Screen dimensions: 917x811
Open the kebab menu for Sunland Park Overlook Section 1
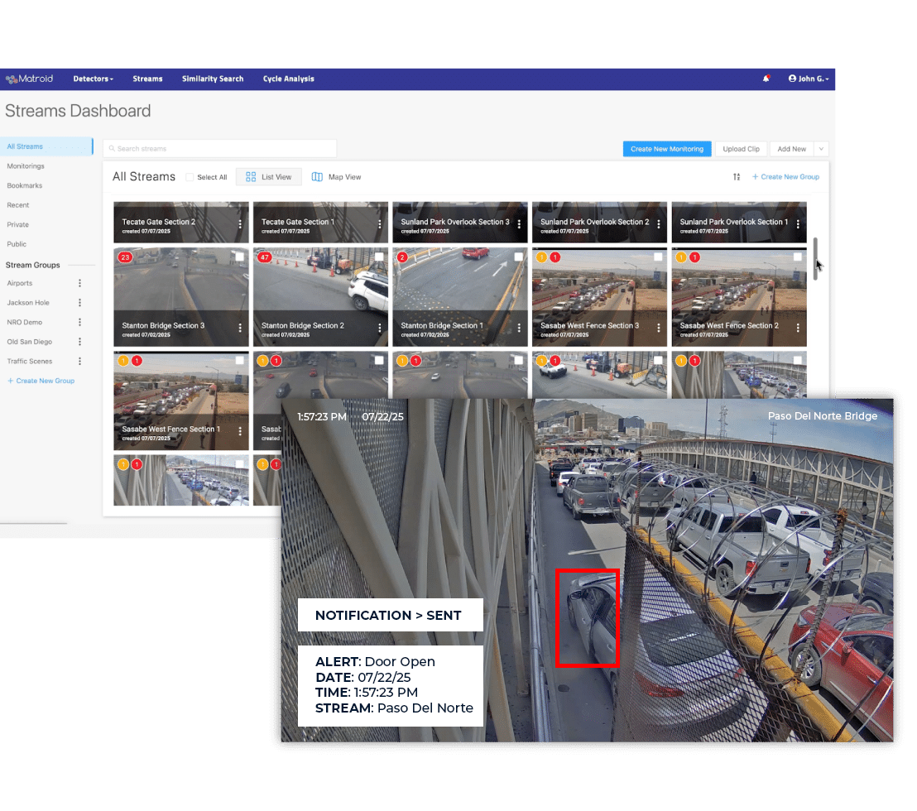click(x=798, y=224)
